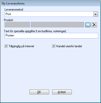Place cursor after the word Posten
The width and height of the screenshot is (101, 103).
[14, 35]
